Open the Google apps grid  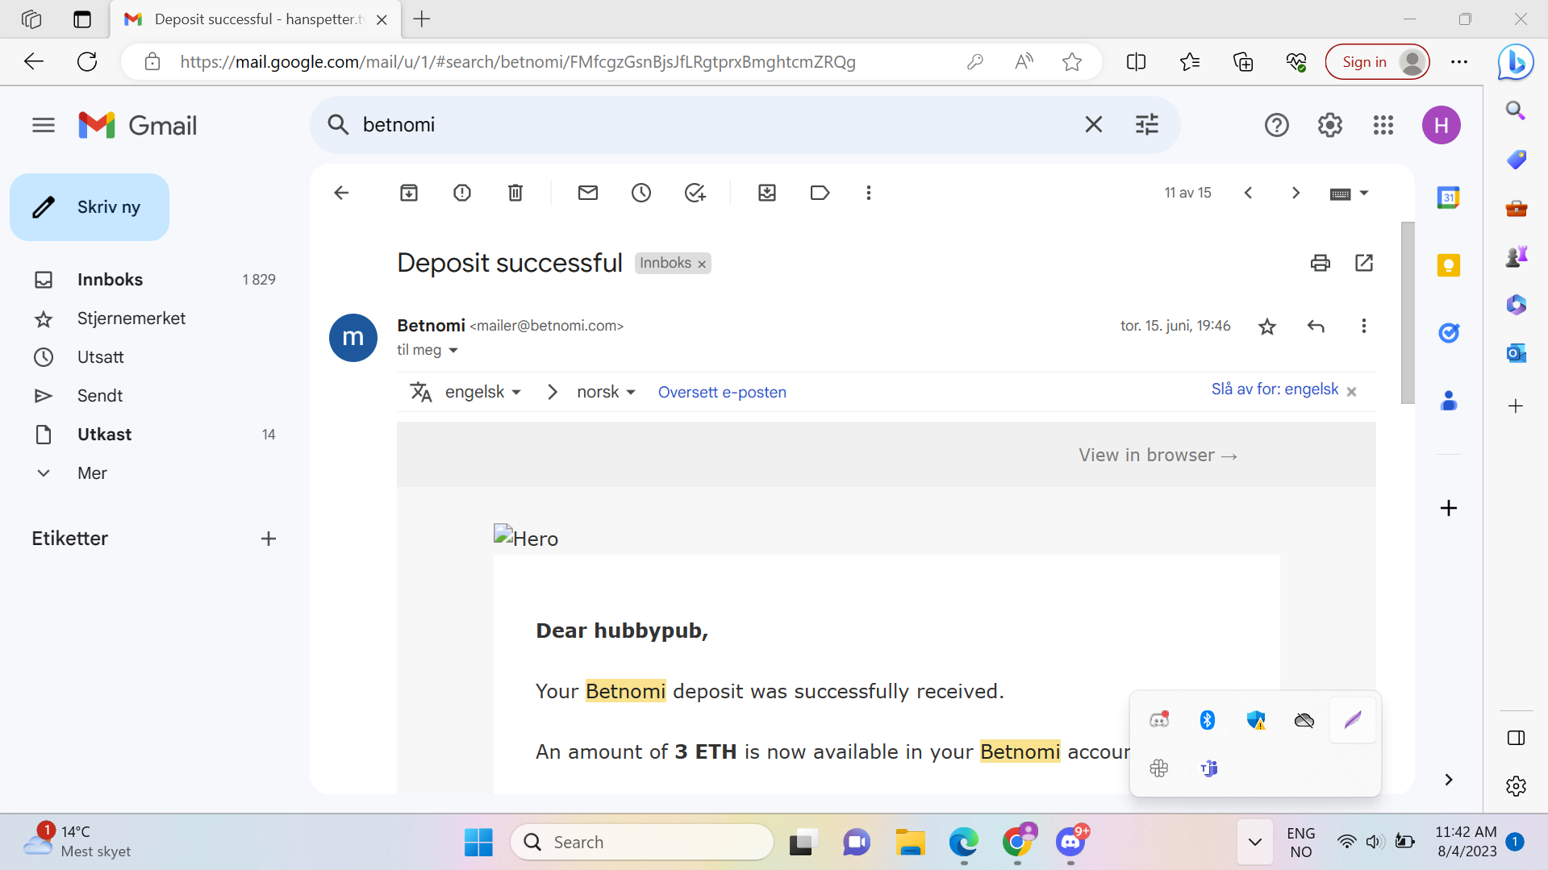point(1383,125)
